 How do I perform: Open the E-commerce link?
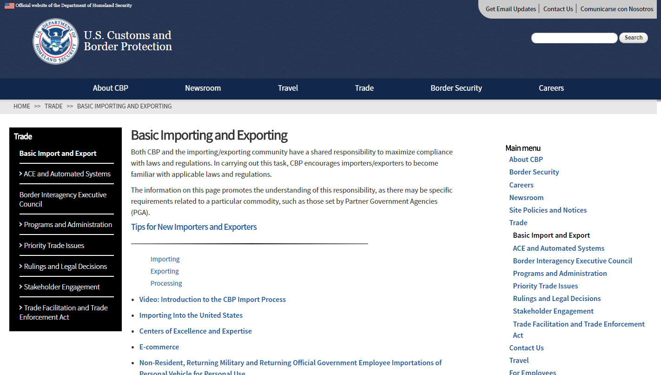pos(159,347)
